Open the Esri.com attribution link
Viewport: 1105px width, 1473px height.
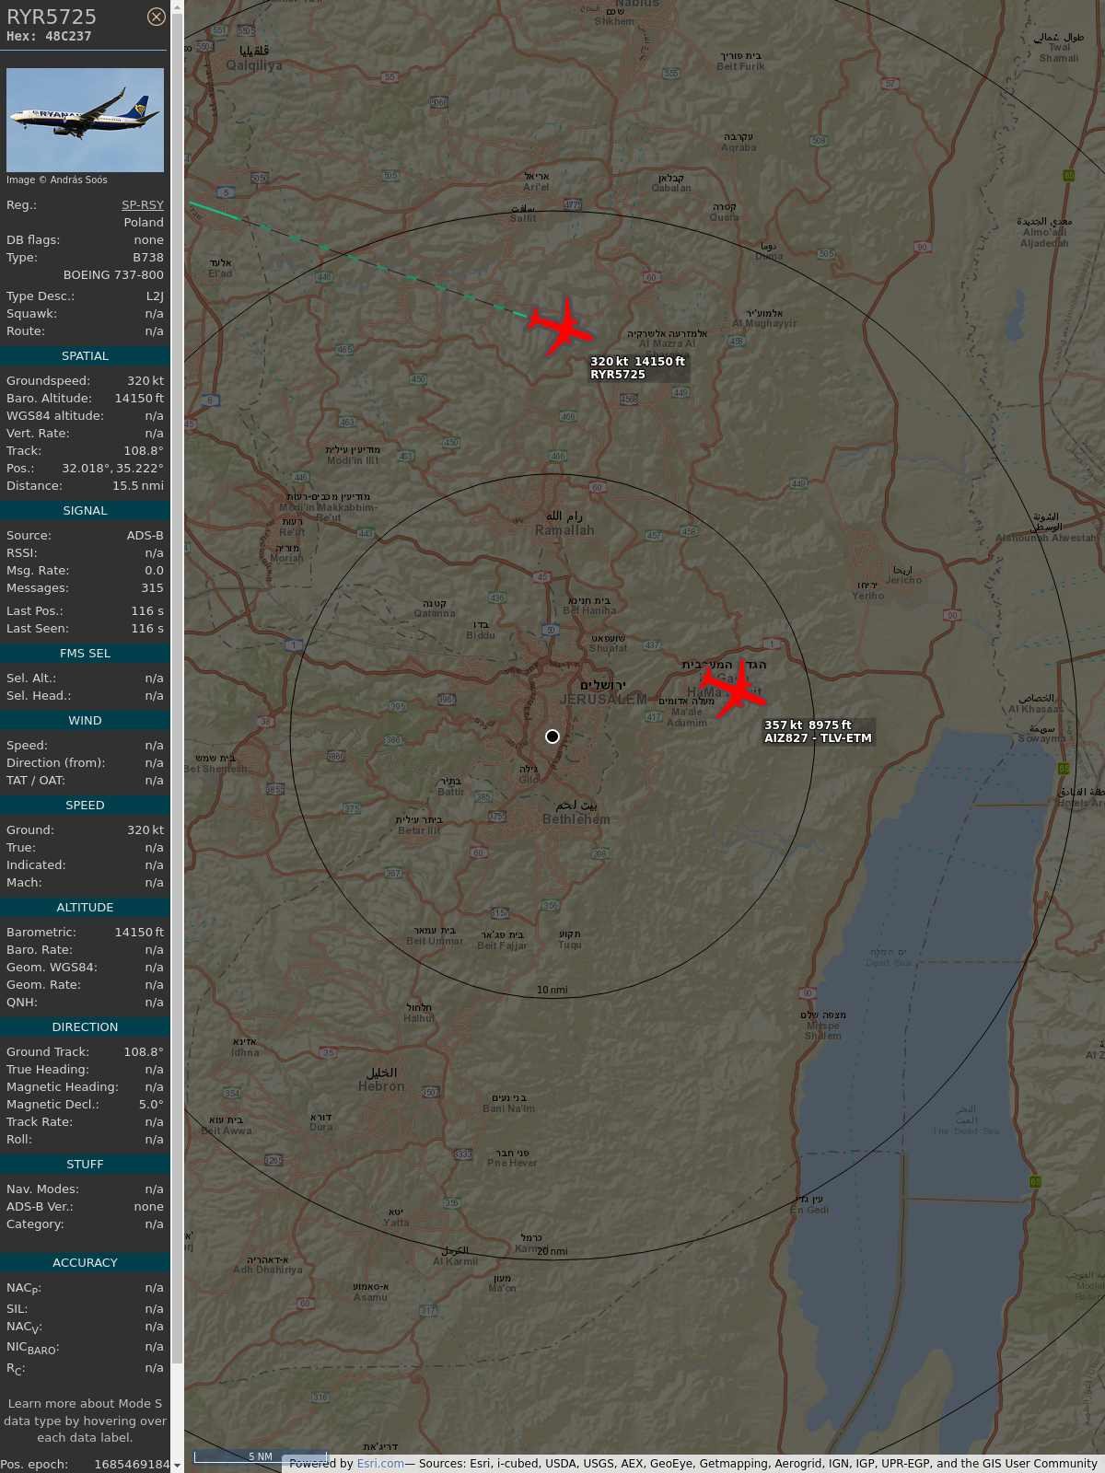click(x=380, y=1463)
